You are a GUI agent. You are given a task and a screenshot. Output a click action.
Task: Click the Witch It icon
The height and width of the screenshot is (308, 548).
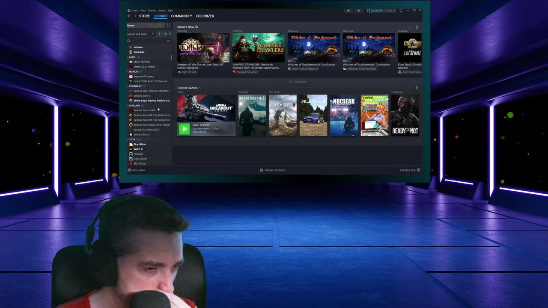(x=131, y=149)
